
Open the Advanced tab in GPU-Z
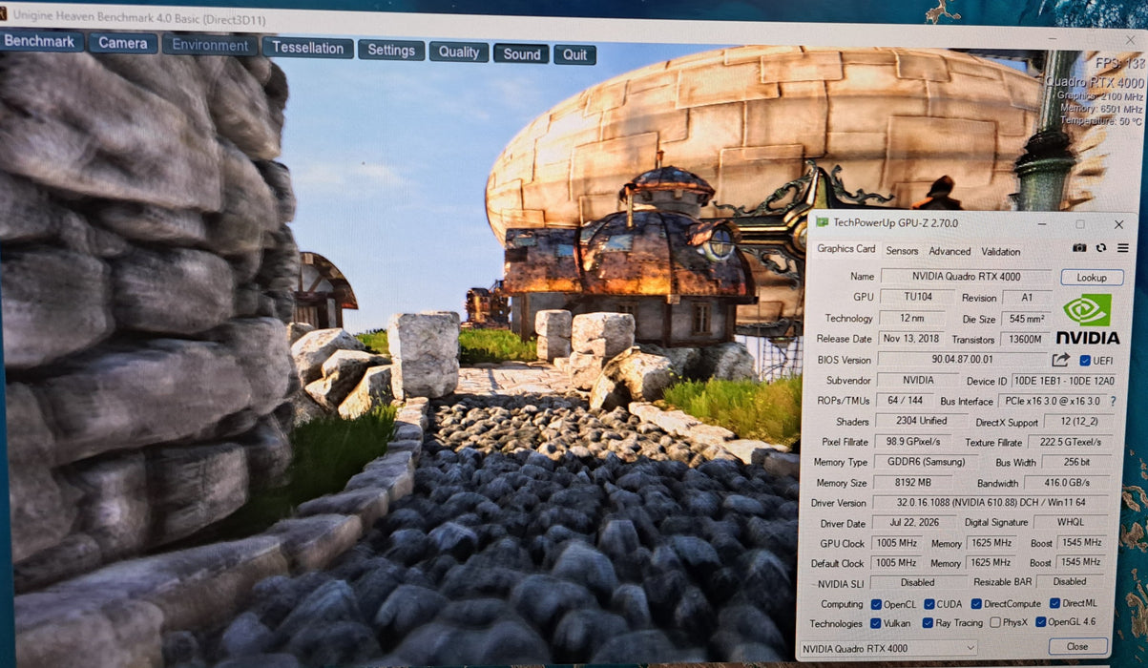[950, 251]
